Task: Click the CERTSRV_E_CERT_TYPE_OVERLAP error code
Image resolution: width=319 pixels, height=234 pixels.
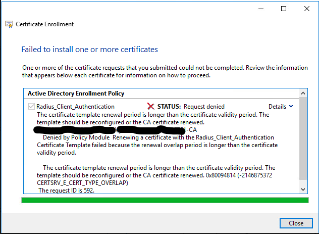Action: point(82,183)
